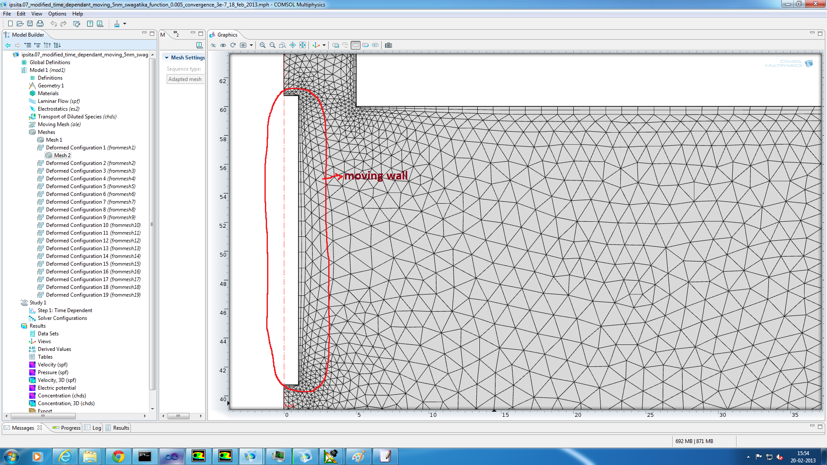Open Google Chrome from the taskbar
Viewport: 827px width, 465px height.
pyautogui.click(x=118, y=456)
